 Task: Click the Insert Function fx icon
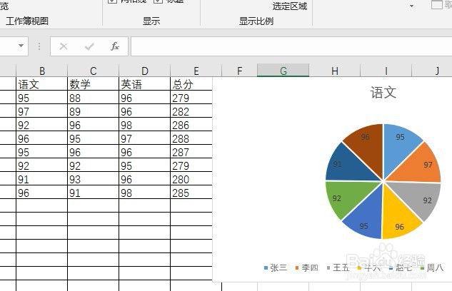click(x=115, y=46)
